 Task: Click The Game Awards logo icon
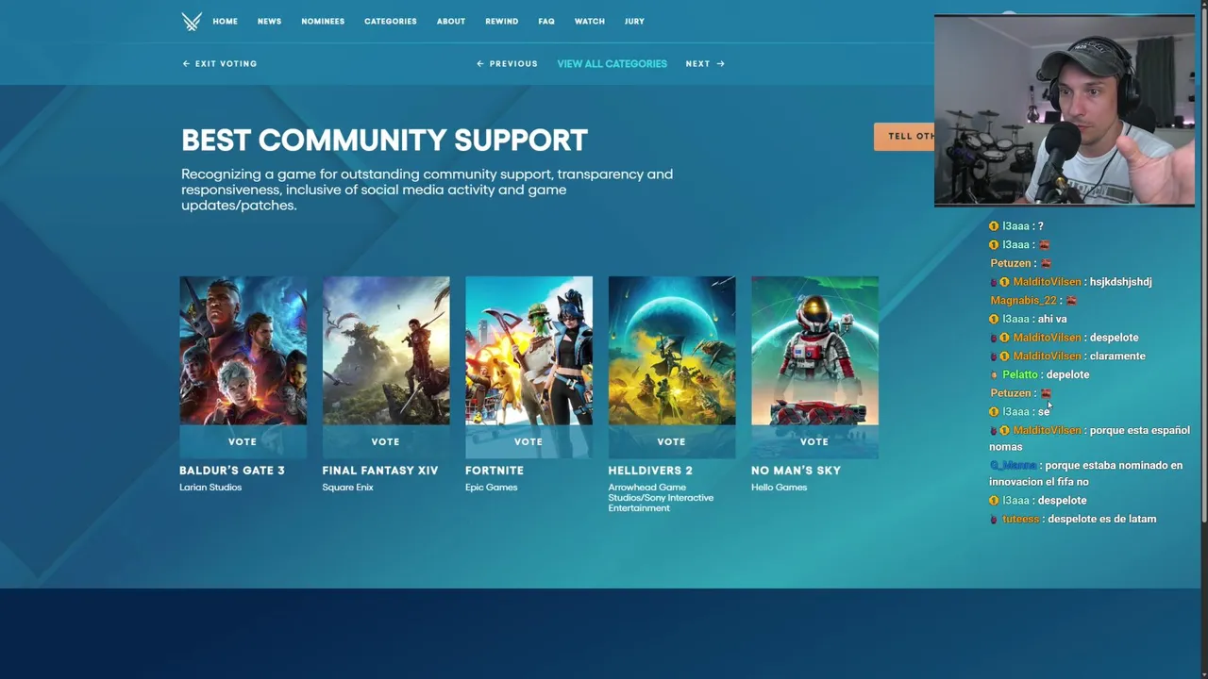tap(192, 22)
